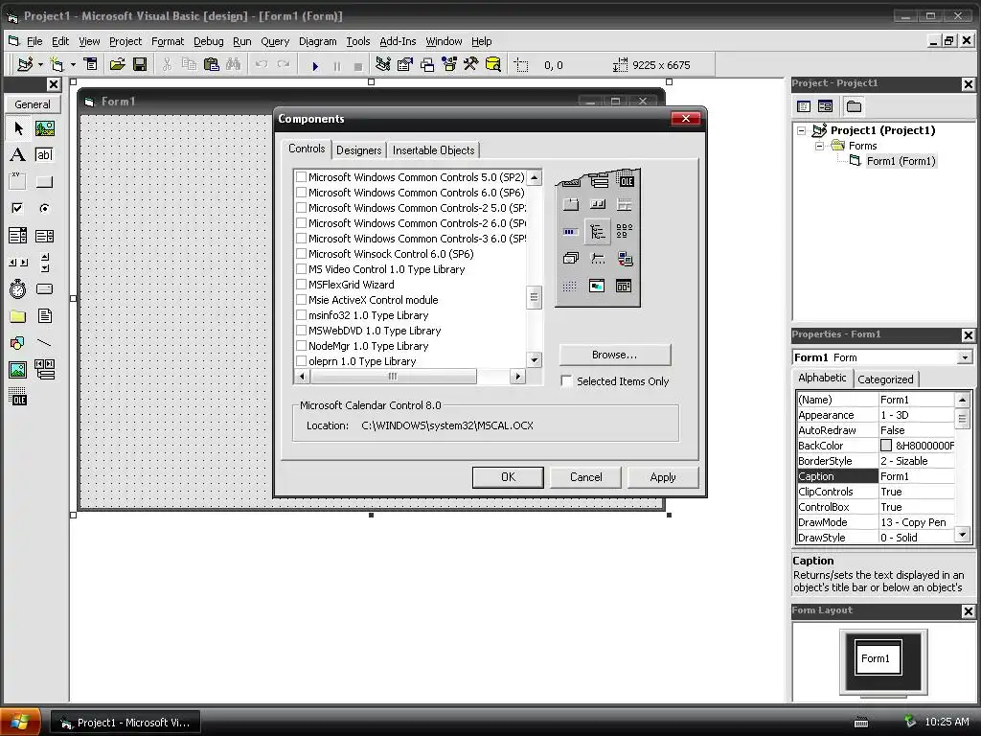Click Toggle Folders icon in Project panel
981x736 pixels.
[854, 106]
